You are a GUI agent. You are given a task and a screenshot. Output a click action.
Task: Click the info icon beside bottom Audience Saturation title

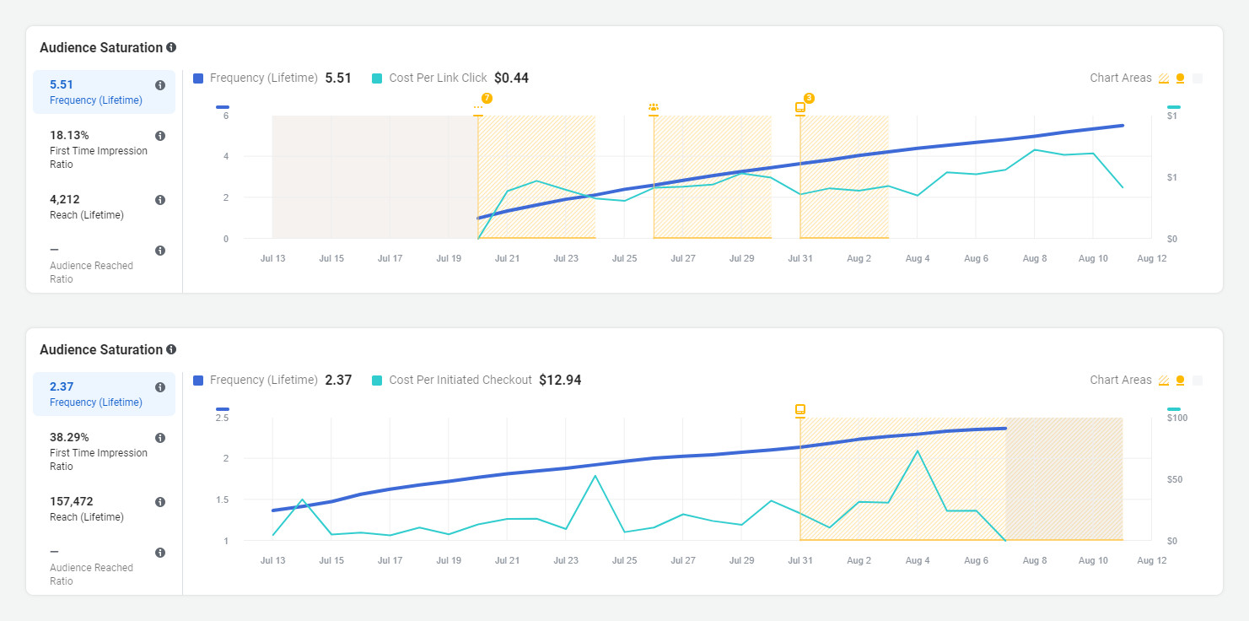(x=171, y=350)
